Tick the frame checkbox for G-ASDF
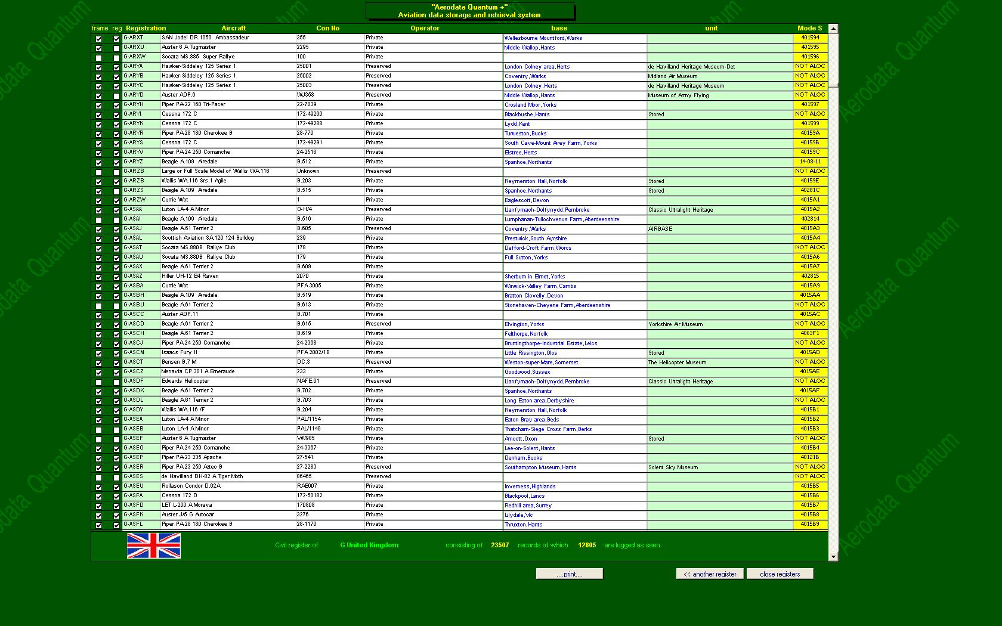 [98, 382]
